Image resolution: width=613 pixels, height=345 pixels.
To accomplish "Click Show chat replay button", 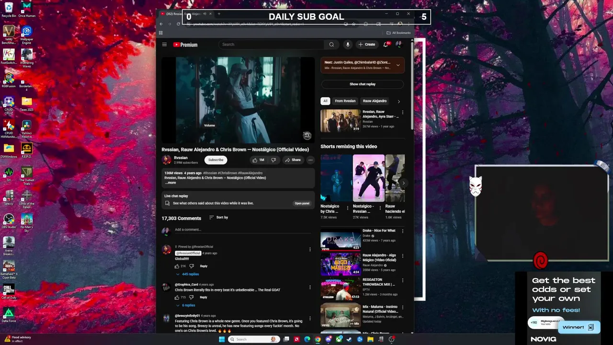I will pos(363,84).
